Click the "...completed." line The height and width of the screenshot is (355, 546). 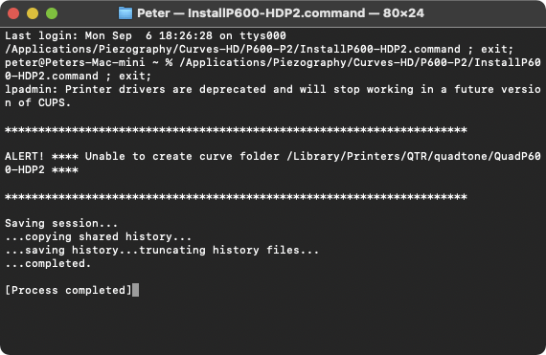tap(48, 263)
